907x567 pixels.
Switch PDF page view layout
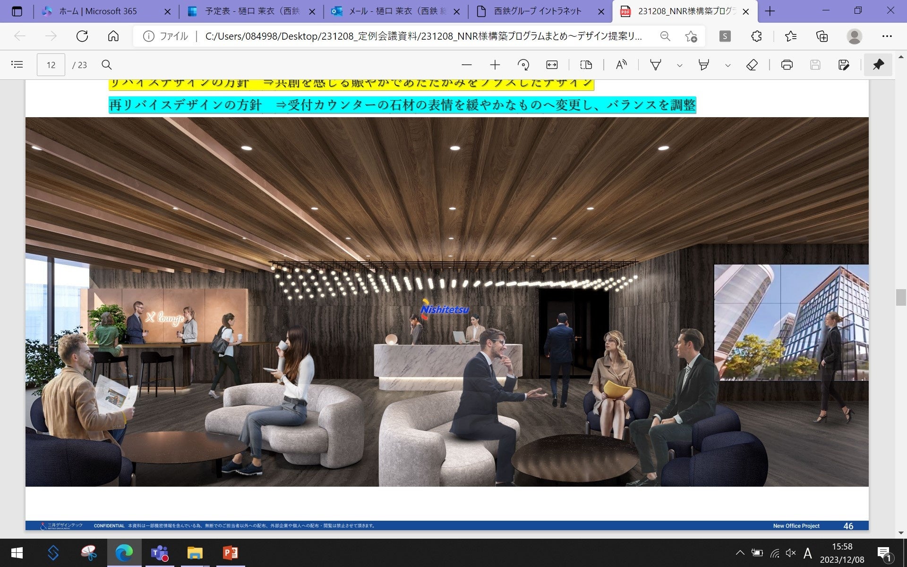click(x=586, y=65)
